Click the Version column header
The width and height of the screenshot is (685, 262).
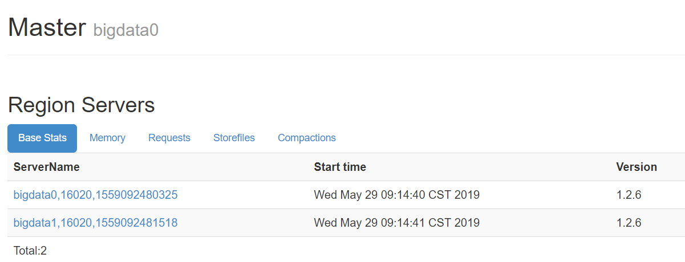(x=637, y=167)
